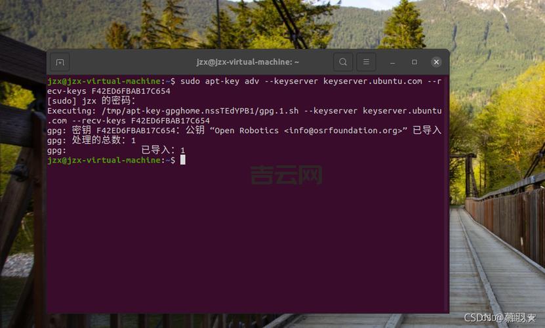The height and width of the screenshot is (328, 545).
Task: Click 'keyserver.ubuntu.com' in the first command line
Action: [x=373, y=81]
